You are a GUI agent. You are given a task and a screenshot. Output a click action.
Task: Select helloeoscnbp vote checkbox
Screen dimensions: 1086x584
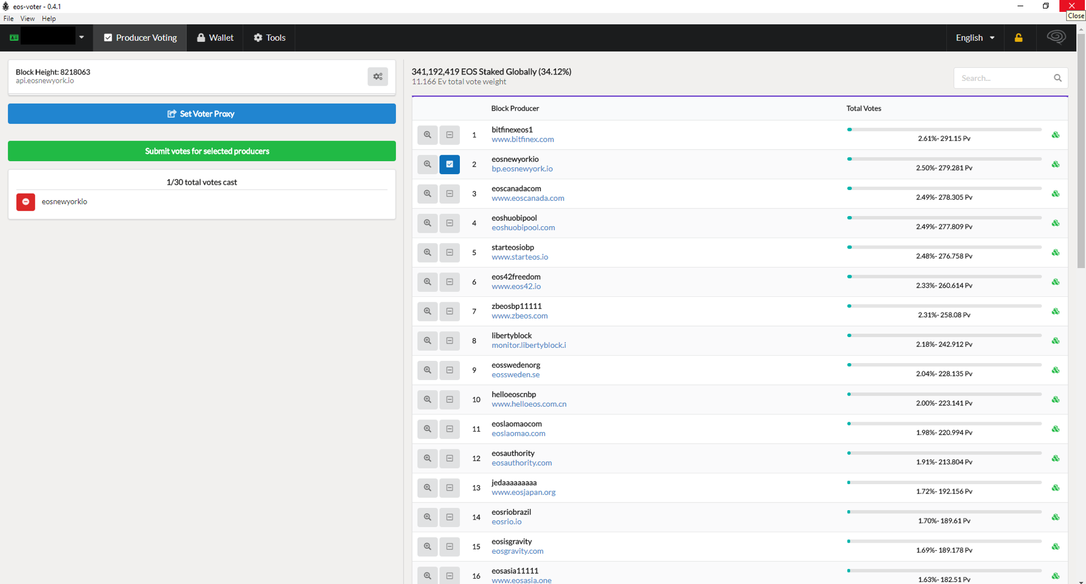[450, 399]
